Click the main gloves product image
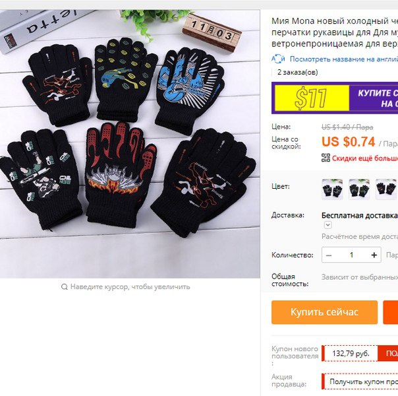Screen dimensions: 398x396 pyautogui.click(x=130, y=144)
